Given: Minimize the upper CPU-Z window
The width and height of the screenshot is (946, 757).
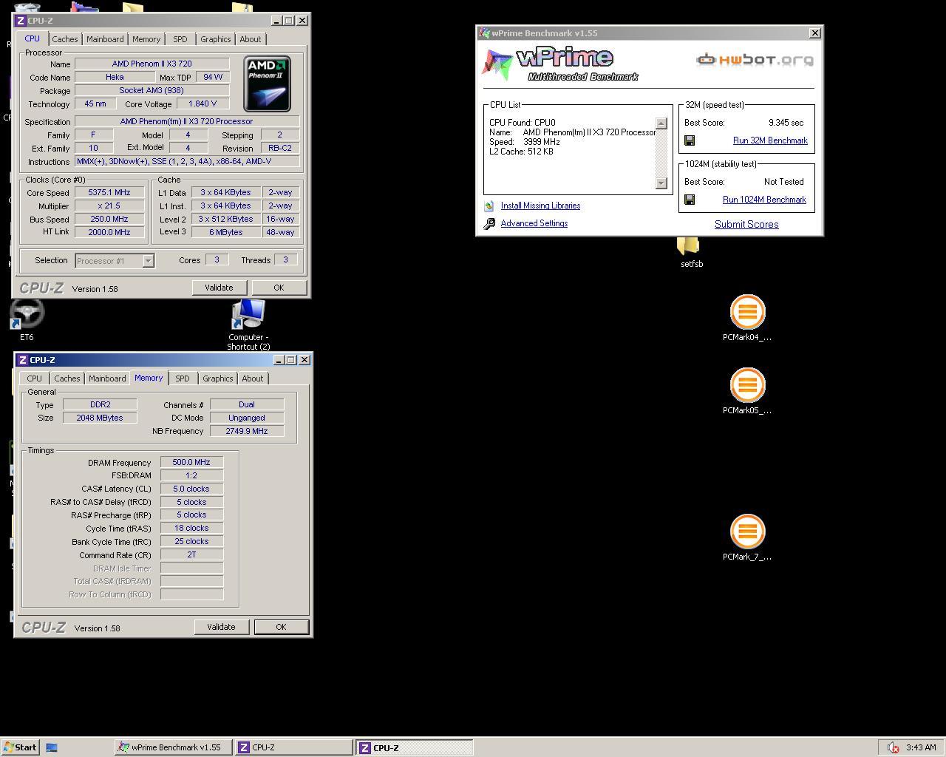Looking at the screenshot, I should point(276,21).
